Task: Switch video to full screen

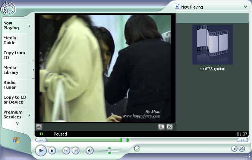Action: click(169, 127)
